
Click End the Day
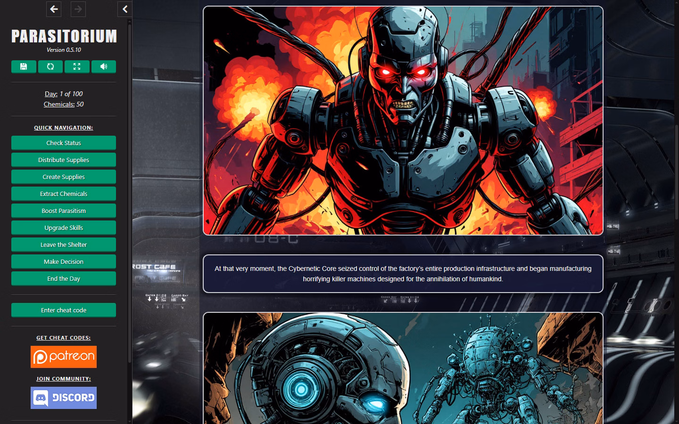pyautogui.click(x=64, y=278)
